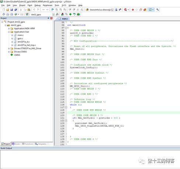Image resolution: width=180 pixels, height=169 pixels.
Task: Switch to the Books panel tab
Action: coord(16,144)
